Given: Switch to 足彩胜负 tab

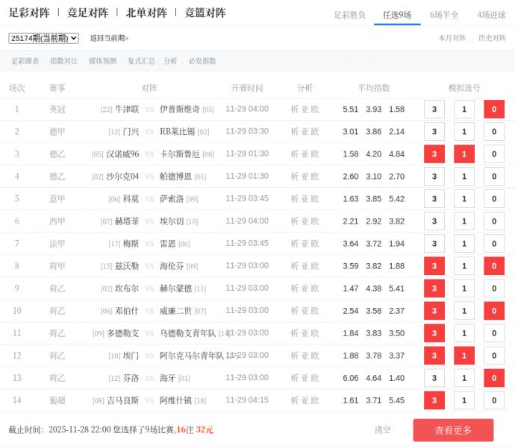Looking at the screenshot, I should (x=349, y=15).
